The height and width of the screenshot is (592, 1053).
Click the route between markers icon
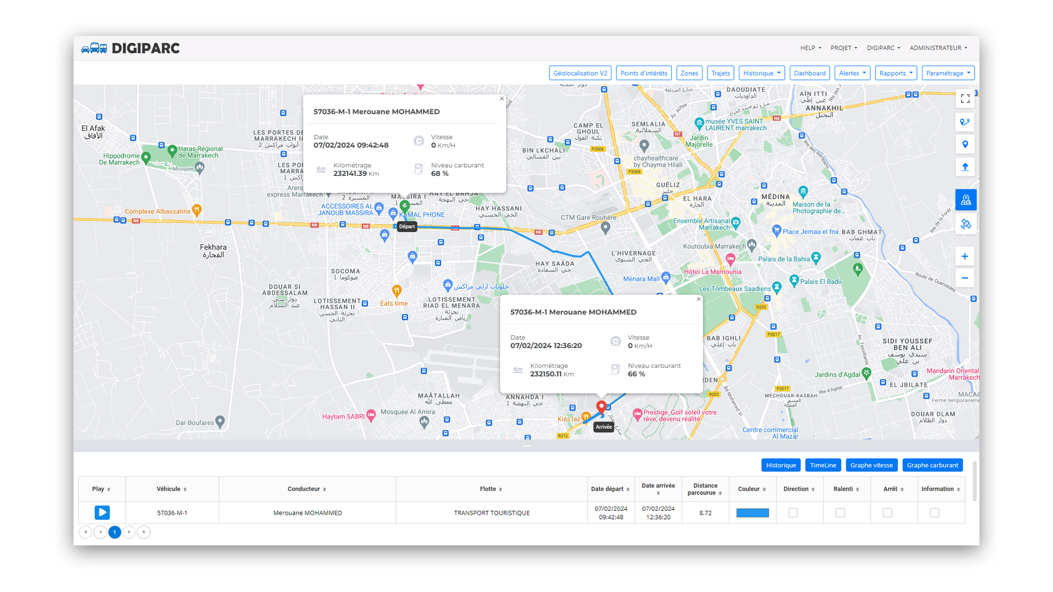[965, 122]
